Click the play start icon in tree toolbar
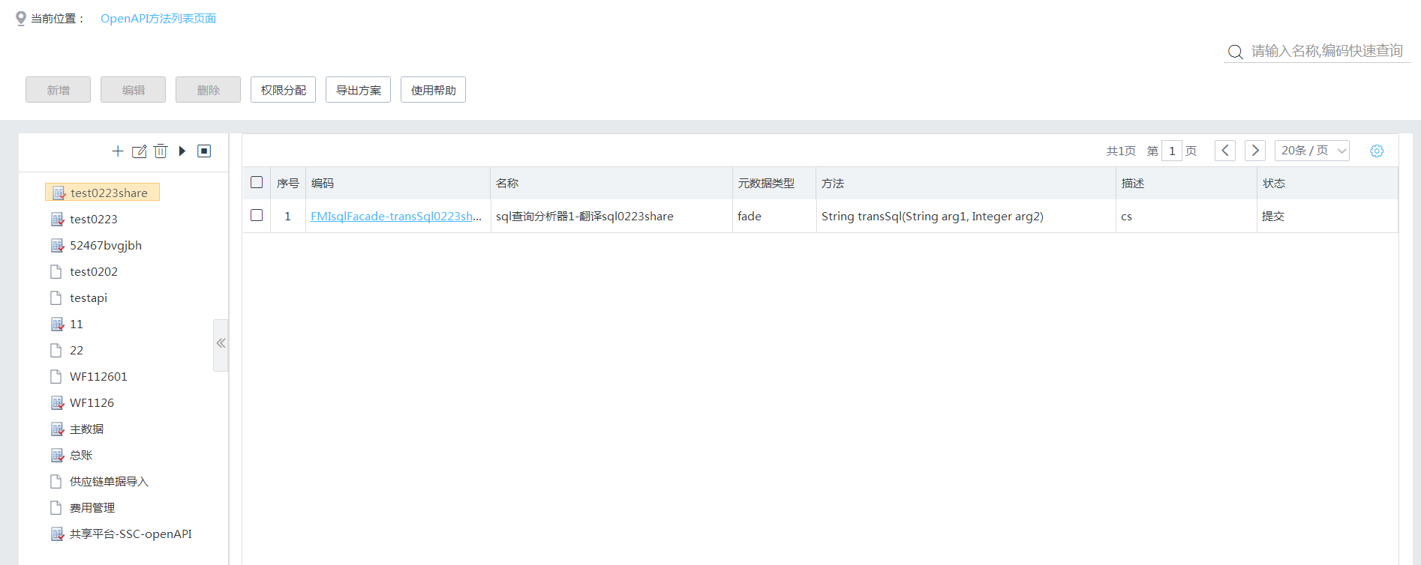The height and width of the screenshot is (565, 1421). [182, 151]
